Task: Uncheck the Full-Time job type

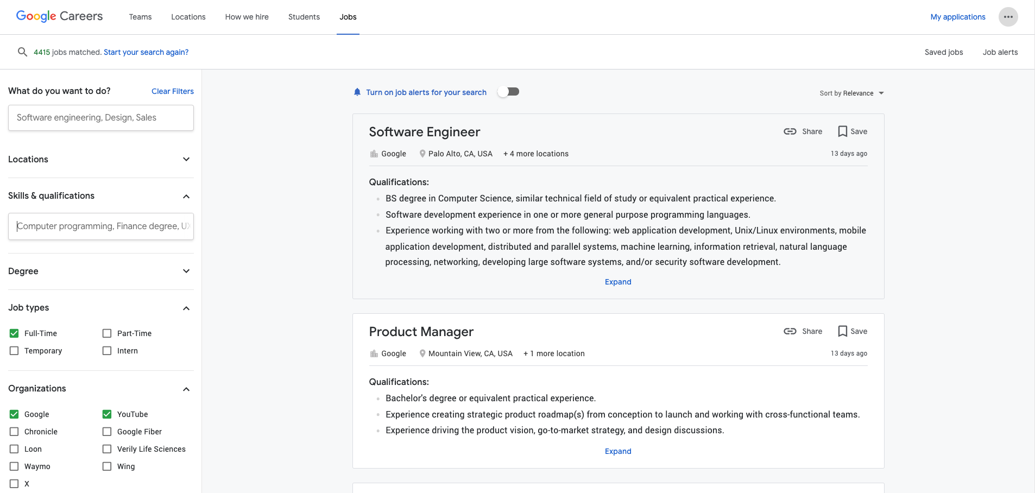Action: coord(14,333)
